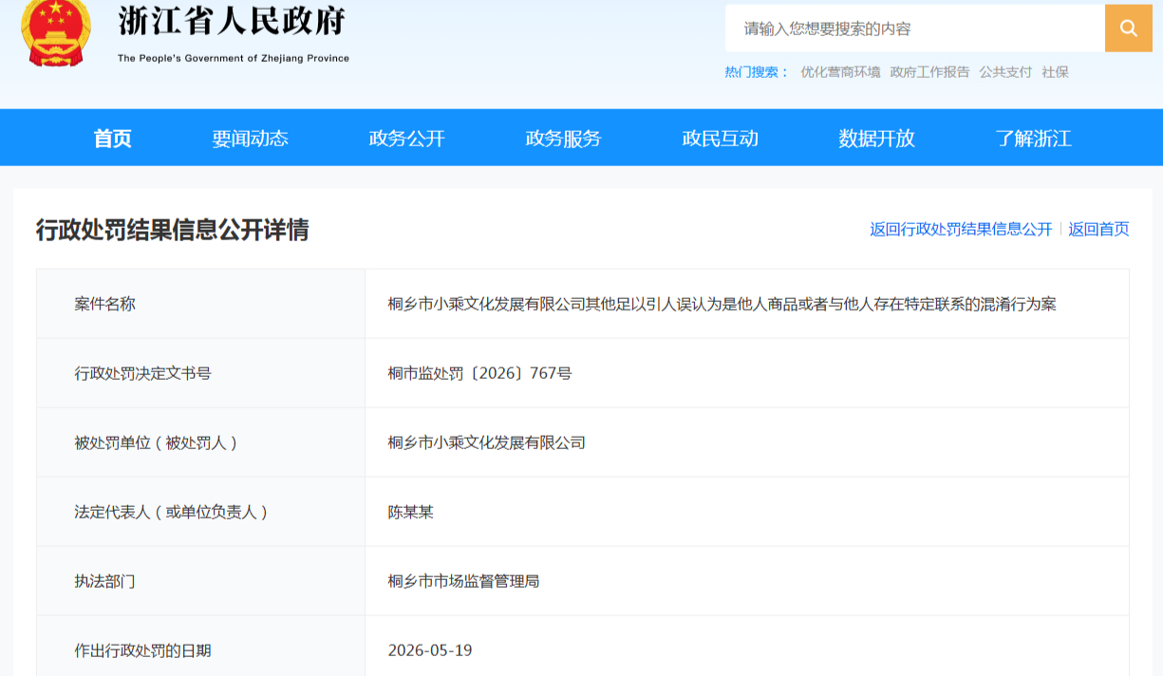Click the 被处罚单位（被处罚人） label

point(156,442)
